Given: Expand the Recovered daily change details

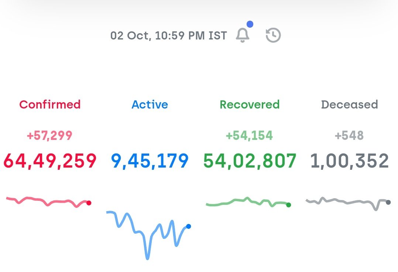Looking at the screenshot, I should point(249,135).
